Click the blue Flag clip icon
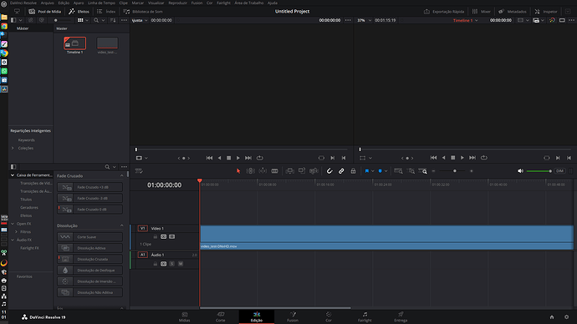 coord(367,171)
